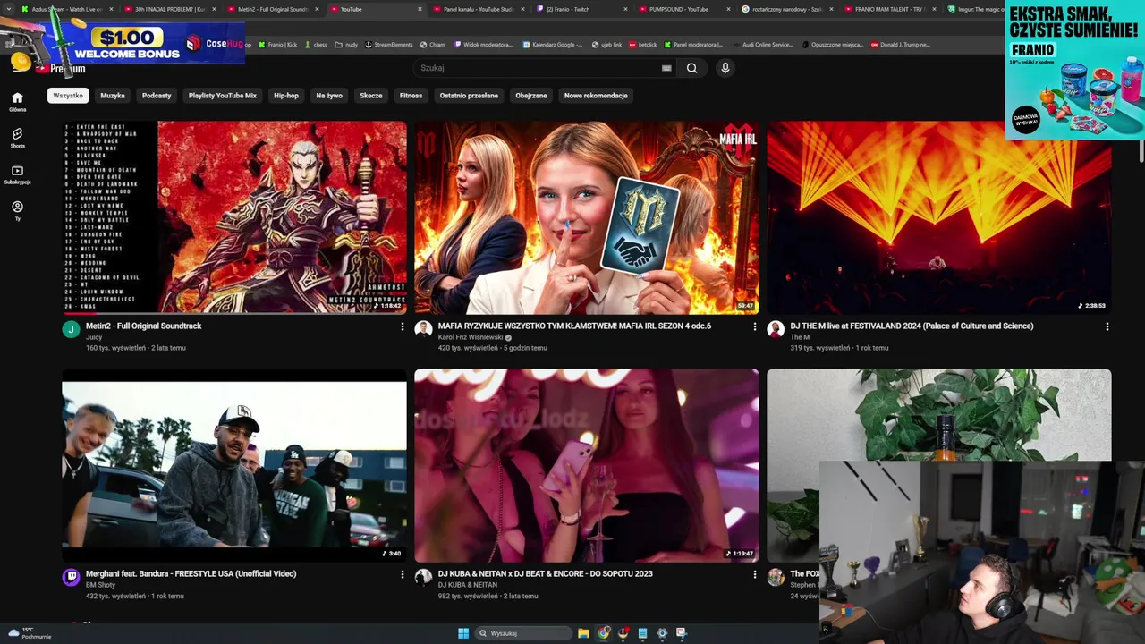Open the weather widget showing 15°C
This screenshot has height=644, width=1145.
tap(28, 633)
